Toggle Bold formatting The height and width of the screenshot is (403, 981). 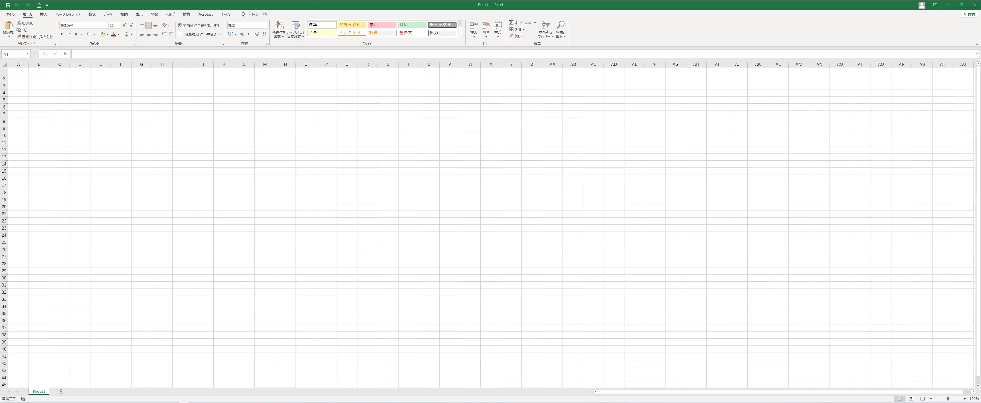click(62, 34)
